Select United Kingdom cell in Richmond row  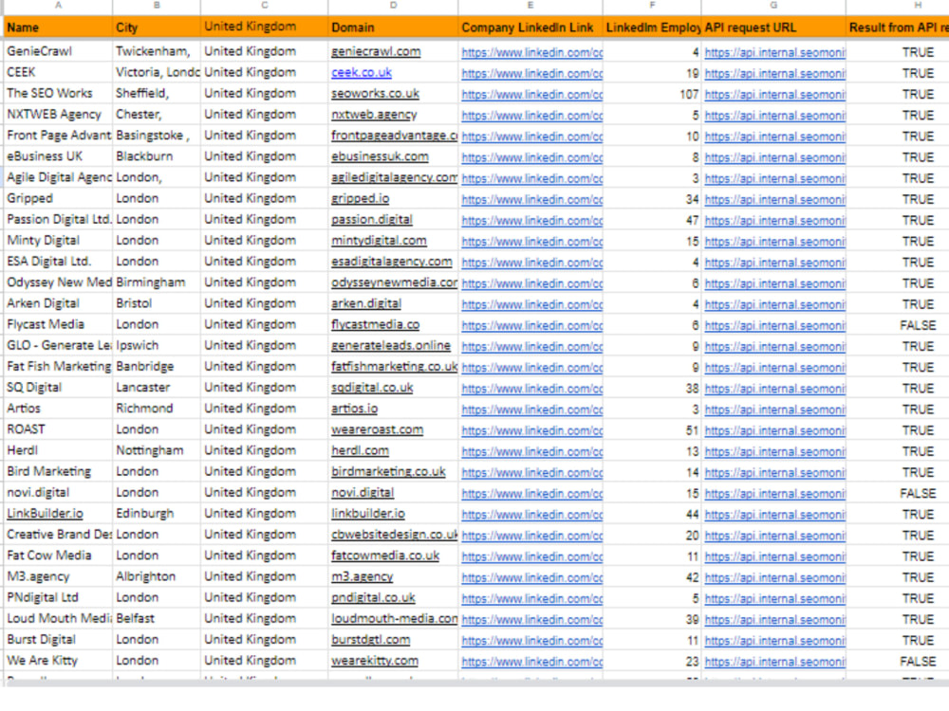pyautogui.click(x=264, y=409)
